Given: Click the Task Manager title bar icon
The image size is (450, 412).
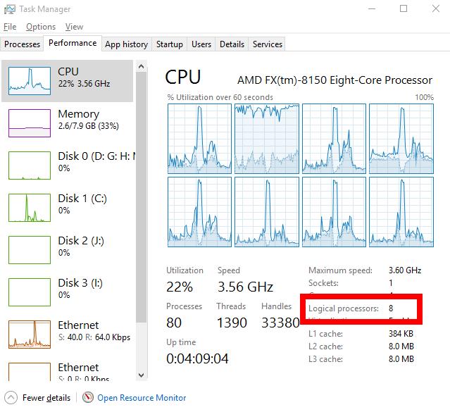Looking at the screenshot, I should 11,9.
